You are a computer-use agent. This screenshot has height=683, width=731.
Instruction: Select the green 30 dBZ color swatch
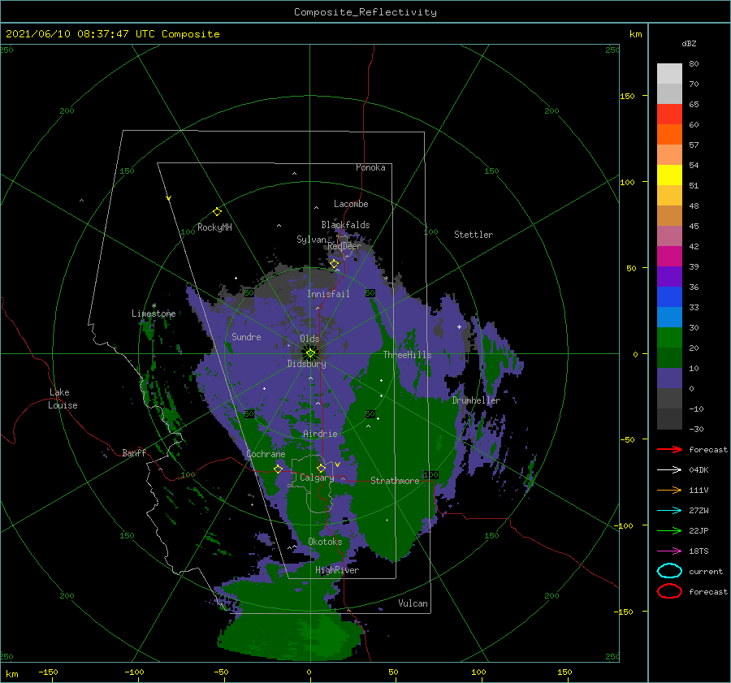669,337
